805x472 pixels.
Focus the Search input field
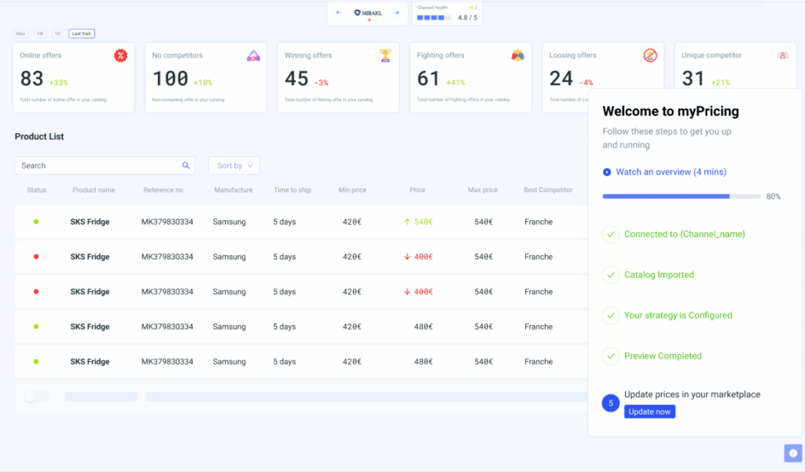(x=105, y=165)
